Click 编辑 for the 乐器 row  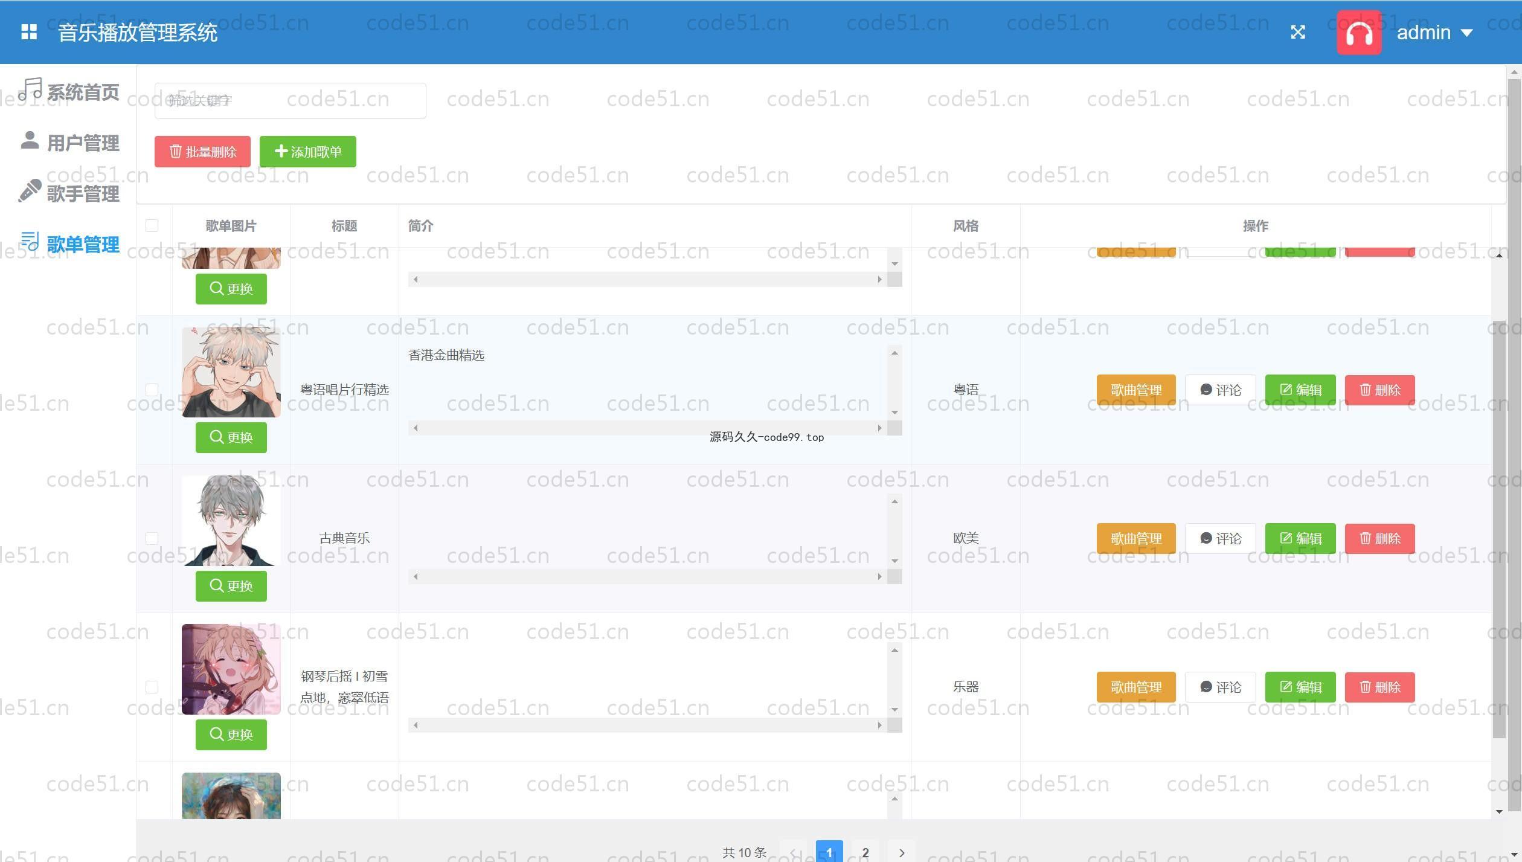point(1300,687)
